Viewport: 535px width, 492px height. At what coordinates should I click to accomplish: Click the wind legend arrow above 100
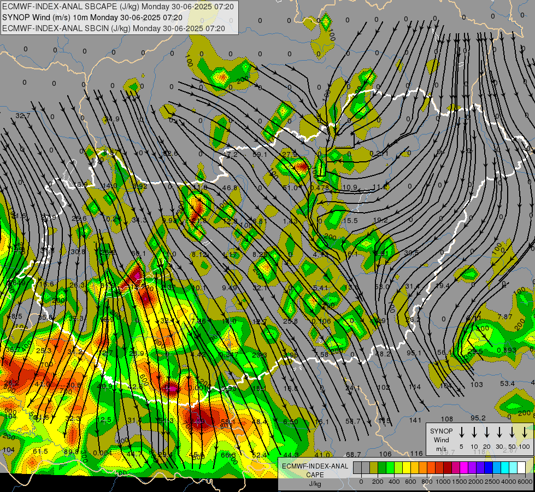point(525,432)
